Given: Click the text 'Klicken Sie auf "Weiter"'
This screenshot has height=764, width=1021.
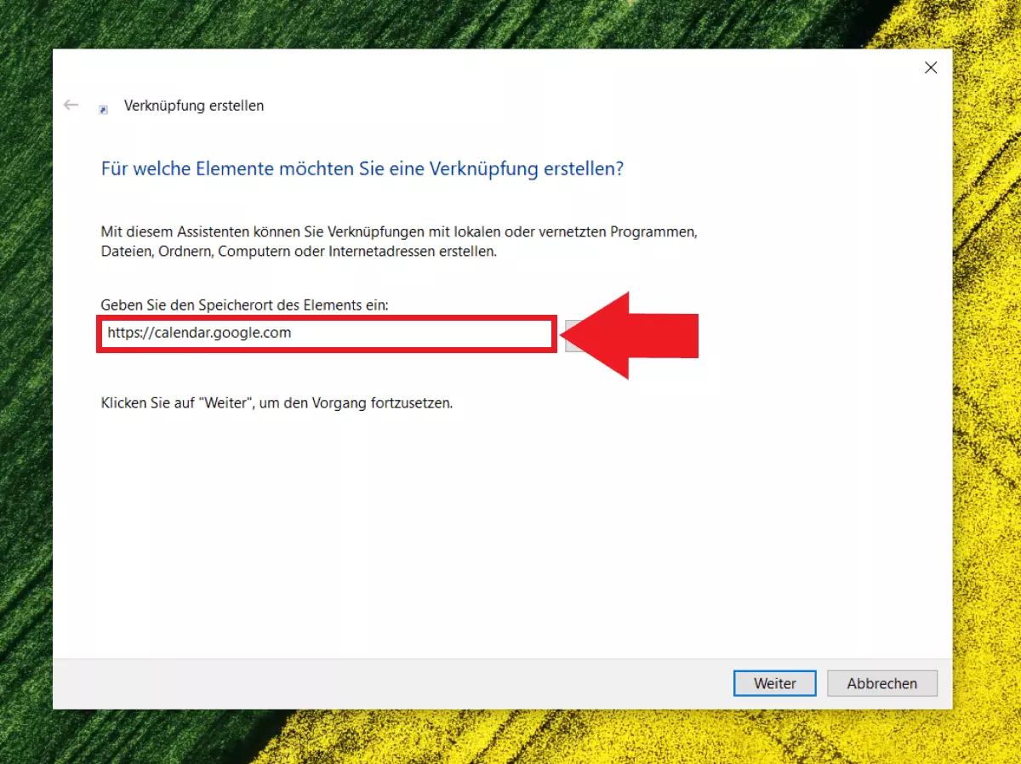Looking at the screenshot, I should [x=176, y=403].
